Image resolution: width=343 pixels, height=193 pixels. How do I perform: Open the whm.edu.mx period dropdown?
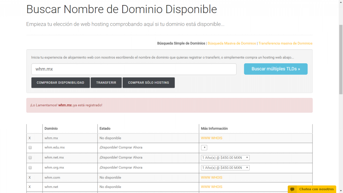tap(204, 147)
